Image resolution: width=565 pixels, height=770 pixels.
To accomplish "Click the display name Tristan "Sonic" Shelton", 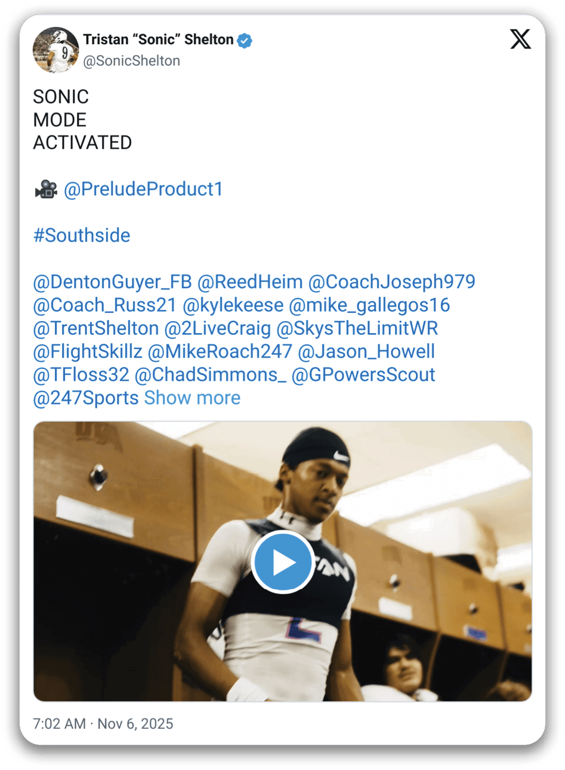I will pos(158,39).
